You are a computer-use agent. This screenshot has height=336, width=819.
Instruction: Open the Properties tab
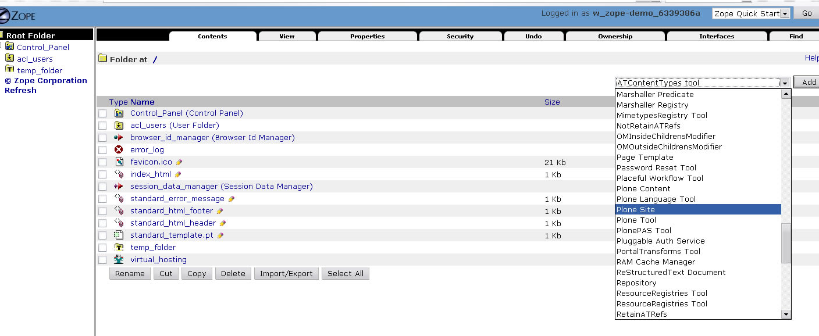(367, 36)
